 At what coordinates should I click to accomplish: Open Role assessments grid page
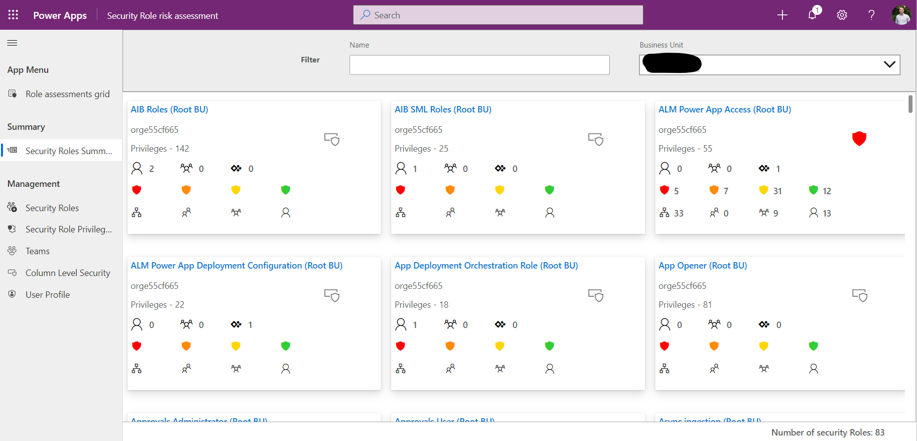coord(67,94)
